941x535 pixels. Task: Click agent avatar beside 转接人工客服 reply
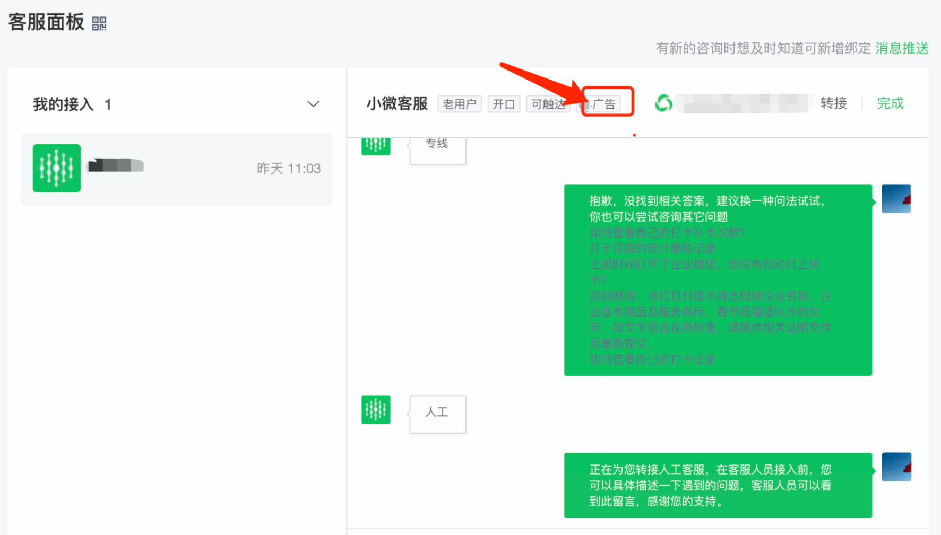[896, 467]
